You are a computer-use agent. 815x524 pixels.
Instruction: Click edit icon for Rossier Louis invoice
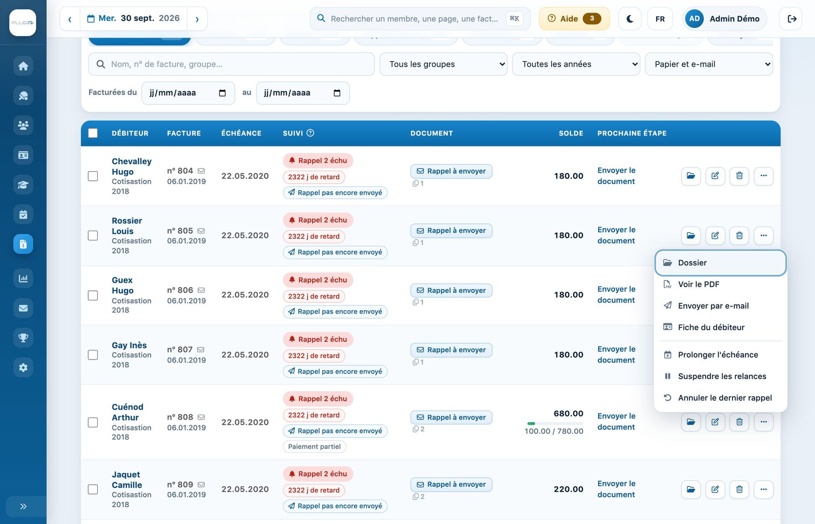click(715, 235)
